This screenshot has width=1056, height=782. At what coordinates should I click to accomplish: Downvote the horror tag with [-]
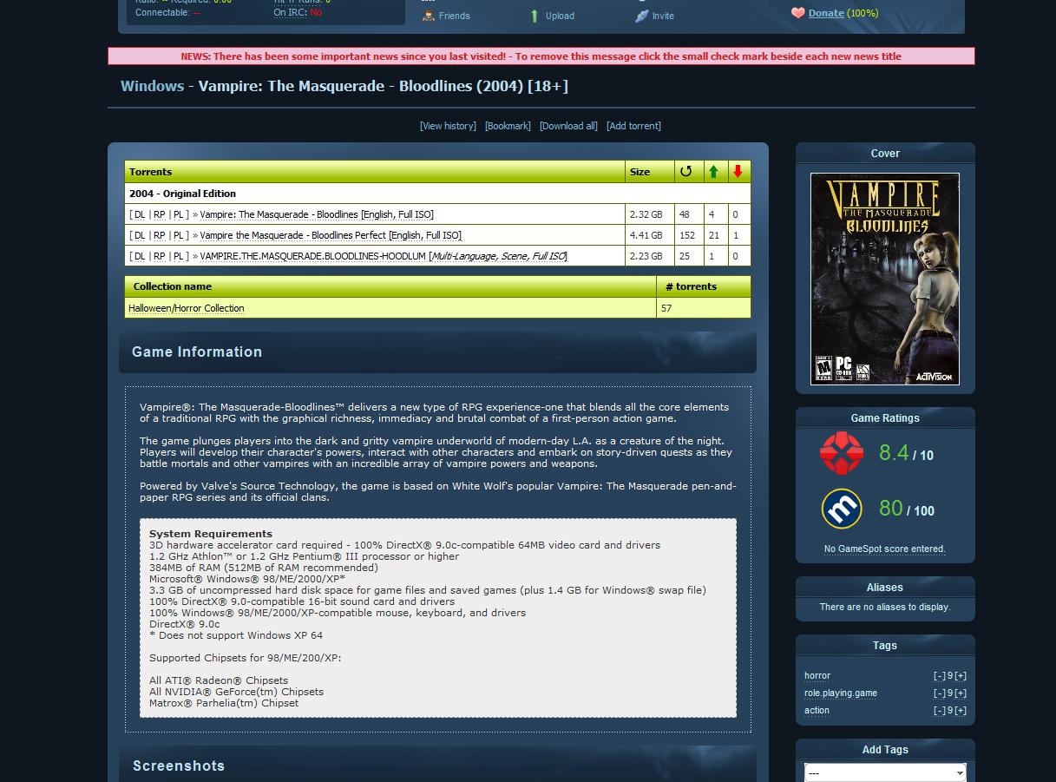(939, 675)
